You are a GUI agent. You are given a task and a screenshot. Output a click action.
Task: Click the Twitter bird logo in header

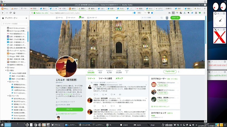coord(117,18)
